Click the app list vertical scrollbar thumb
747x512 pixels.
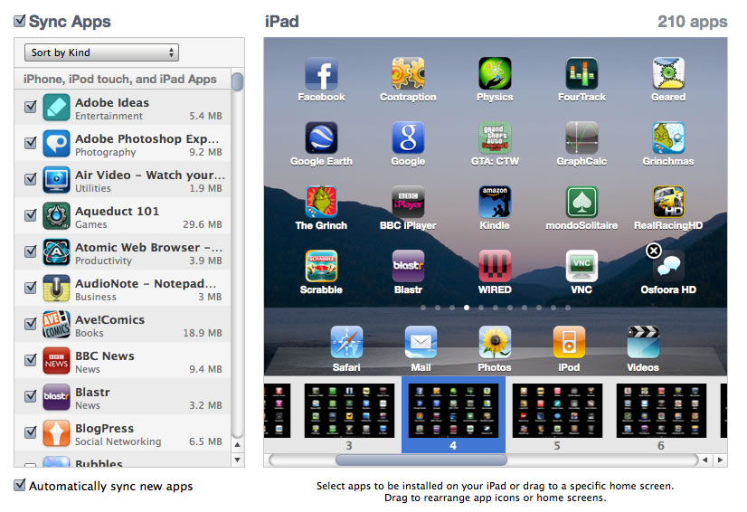pyautogui.click(x=237, y=81)
